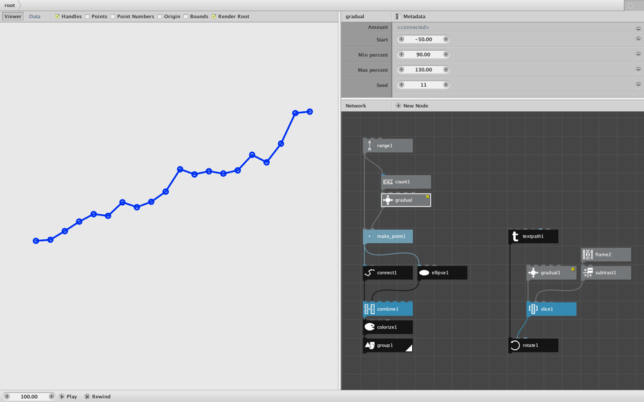The width and height of the screenshot is (644, 402).
Task: Enable the Bounds checkbox
Action: point(185,17)
